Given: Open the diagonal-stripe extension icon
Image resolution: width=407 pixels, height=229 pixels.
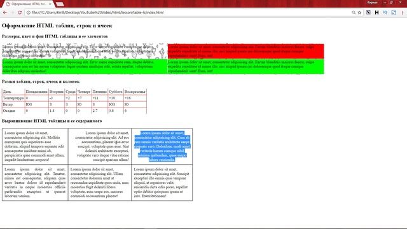Looking at the screenshot, I should (x=368, y=13).
